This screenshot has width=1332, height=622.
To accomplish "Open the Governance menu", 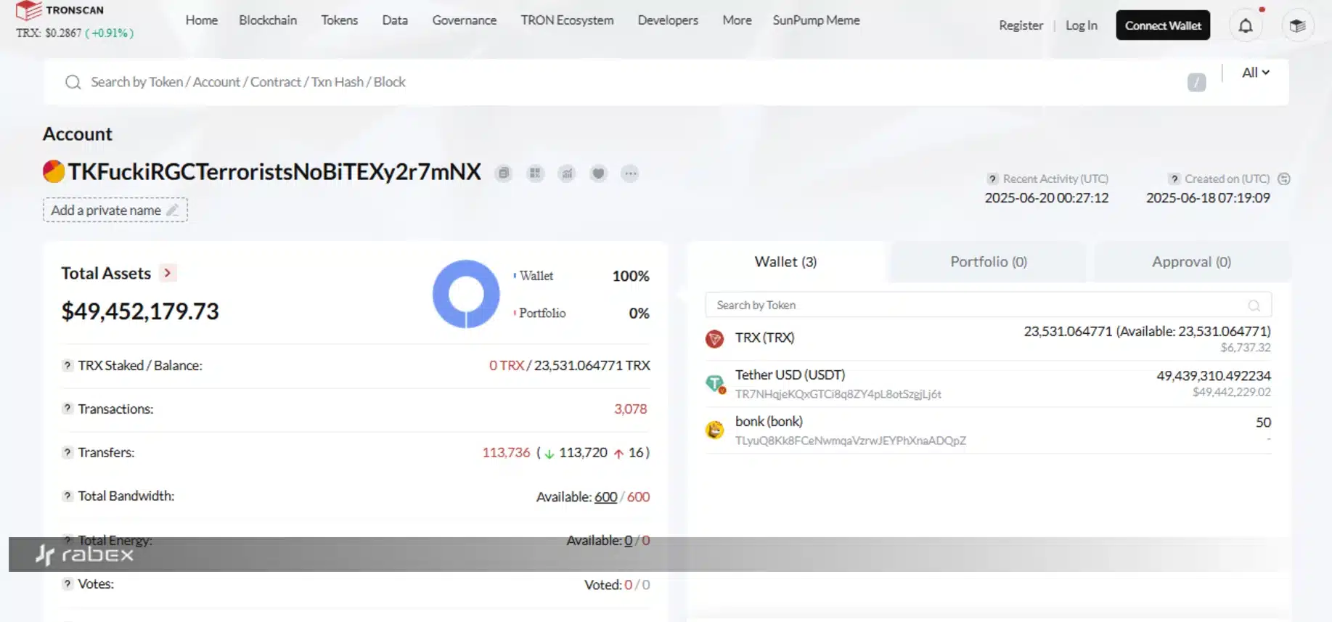I will point(465,20).
